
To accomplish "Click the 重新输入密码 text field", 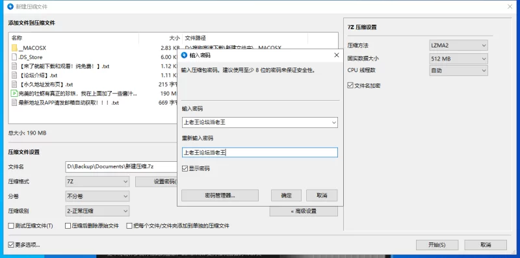I will (259, 152).
